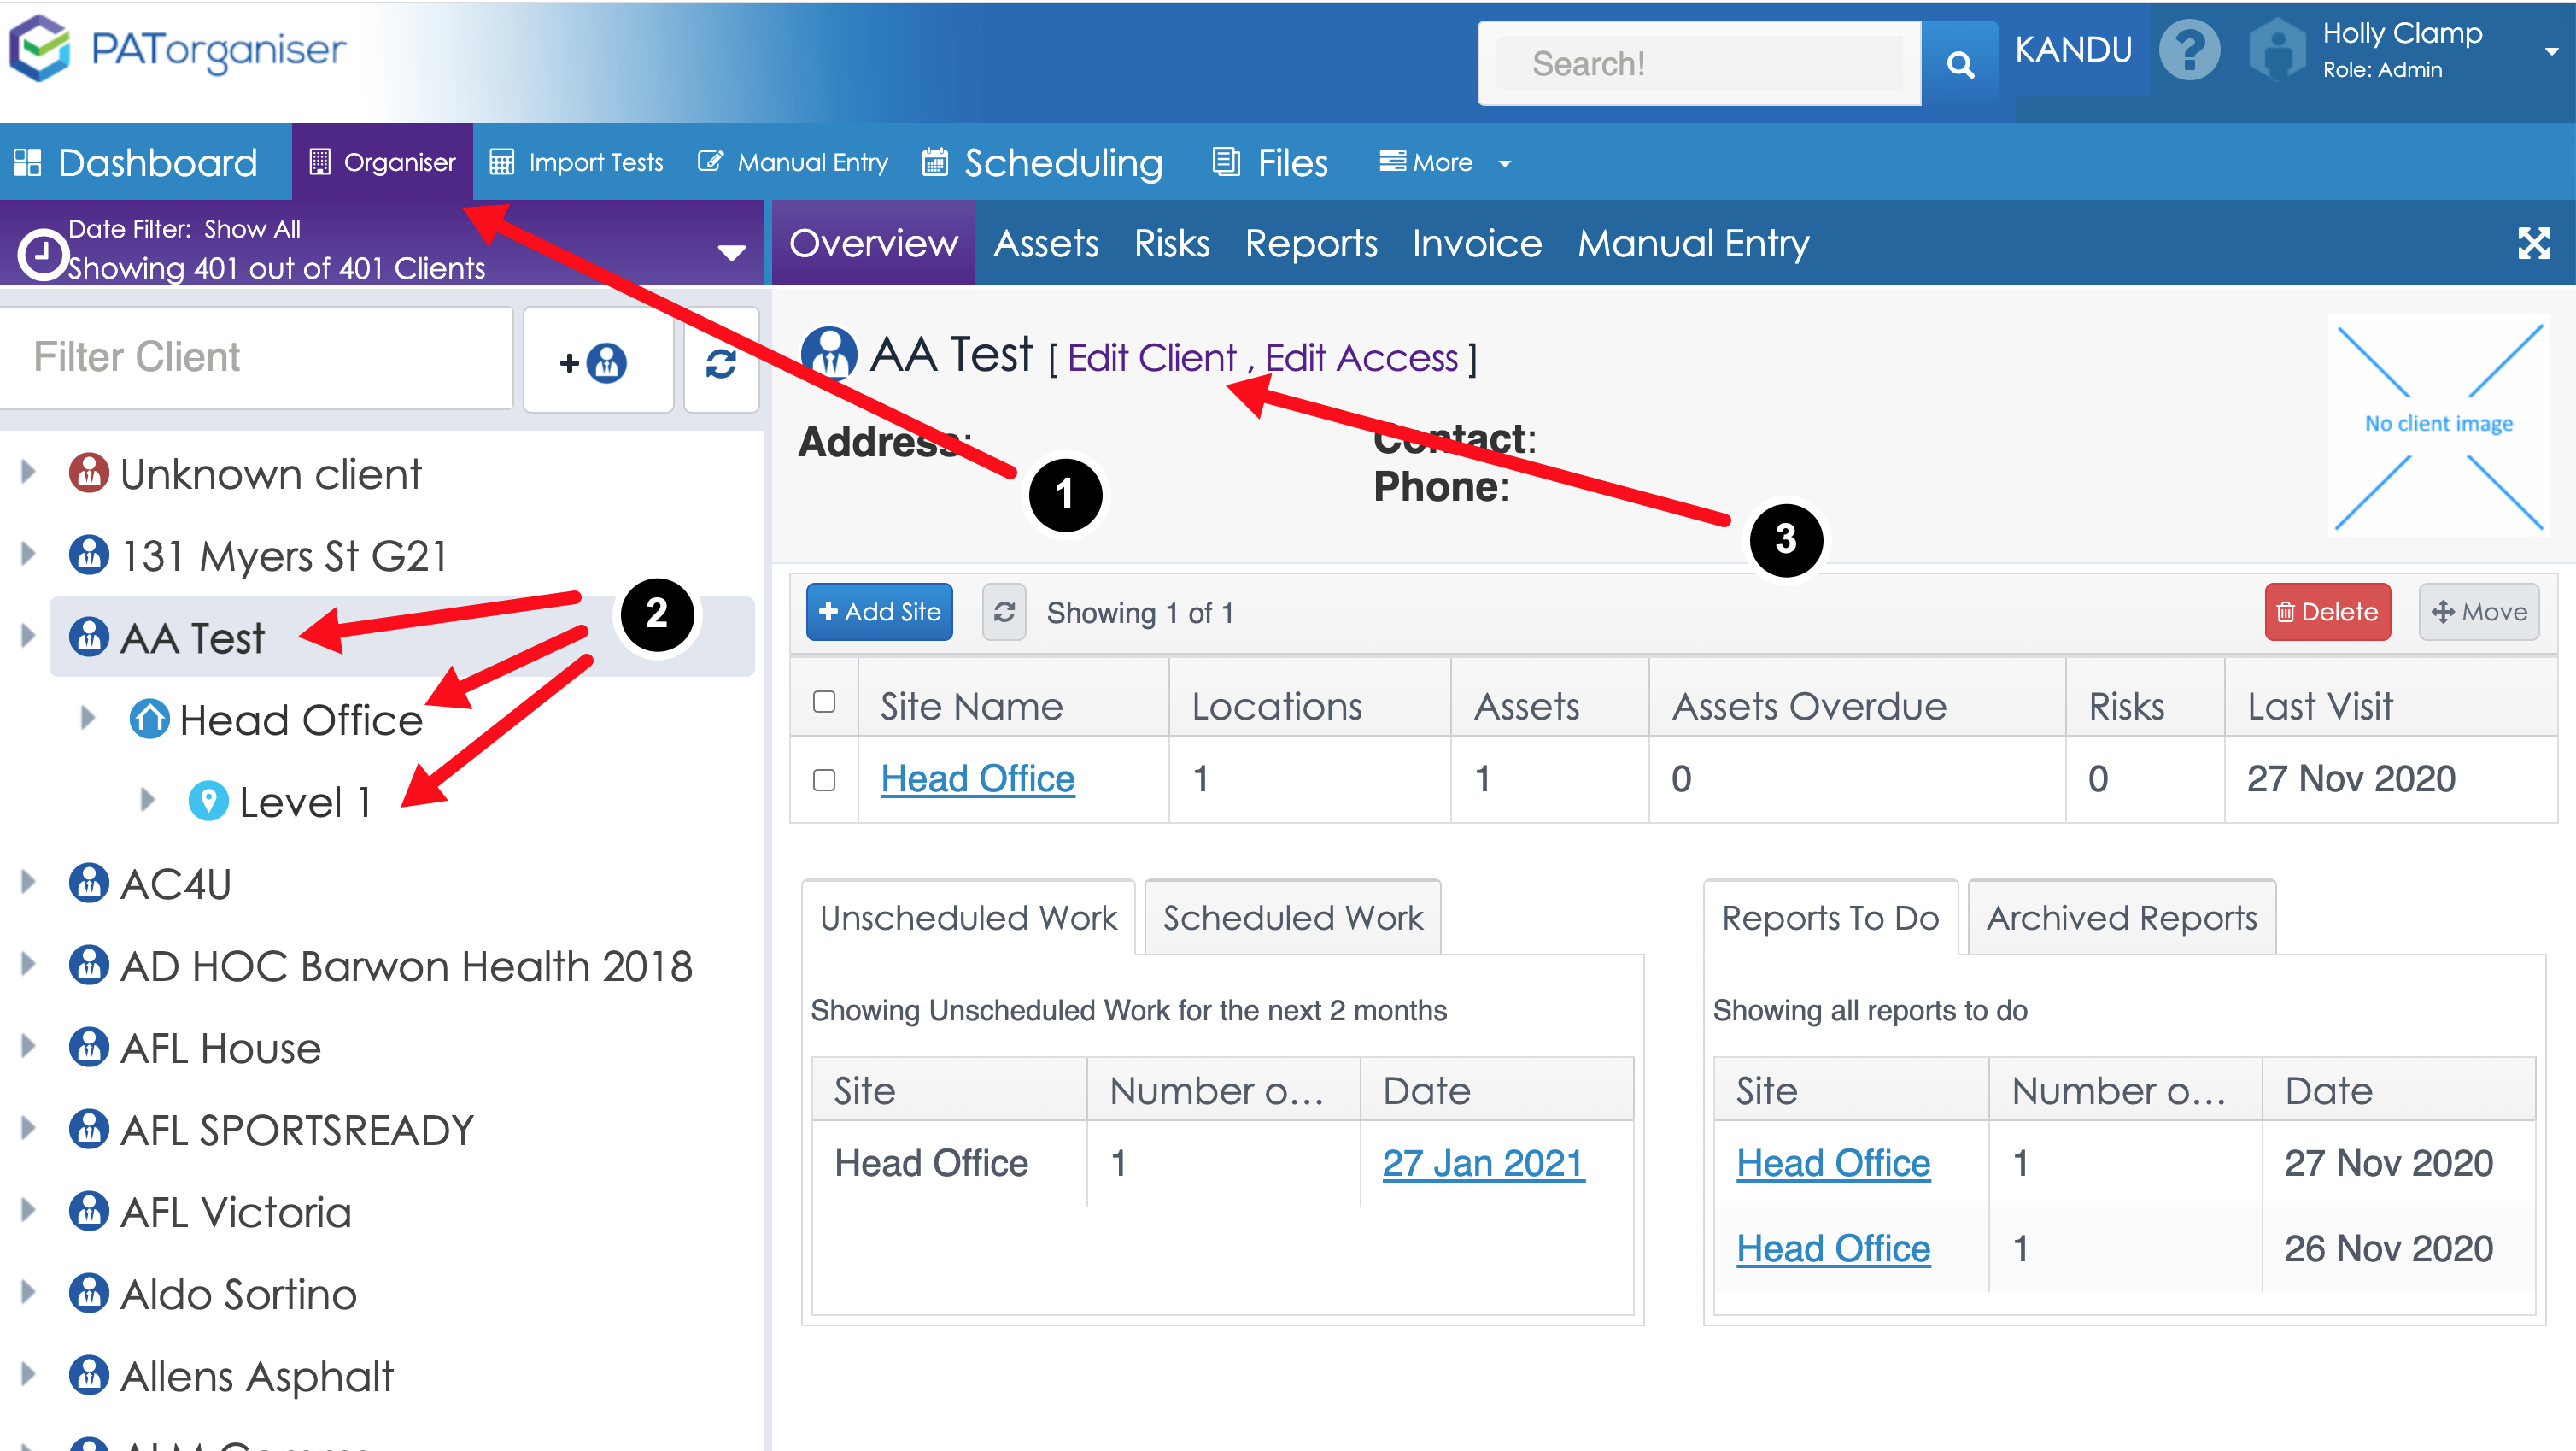Open the help question mark icon
The height and width of the screenshot is (1451, 2576).
point(2190,50)
